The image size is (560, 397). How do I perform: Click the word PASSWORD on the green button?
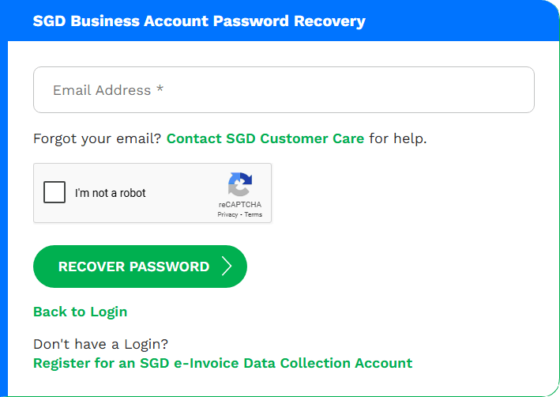(169, 267)
